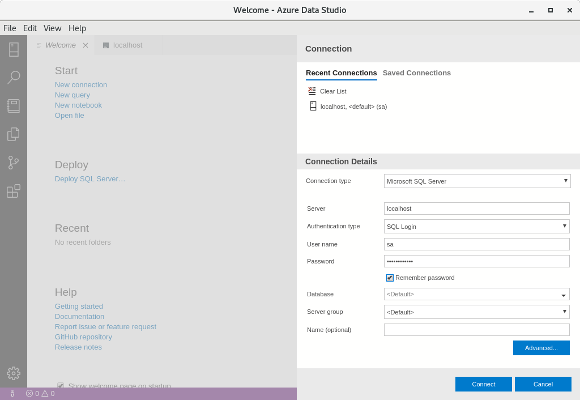Open the Source Control icon
This screenshot has height=400, width=580.
click(x=14, y=163)
